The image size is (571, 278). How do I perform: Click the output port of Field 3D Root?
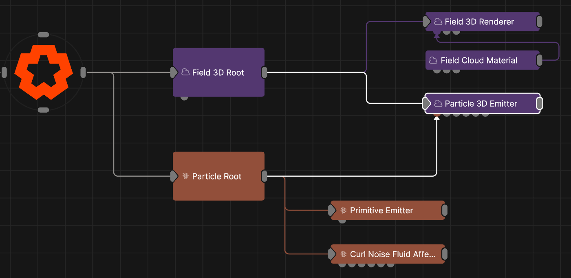point(264,72)
